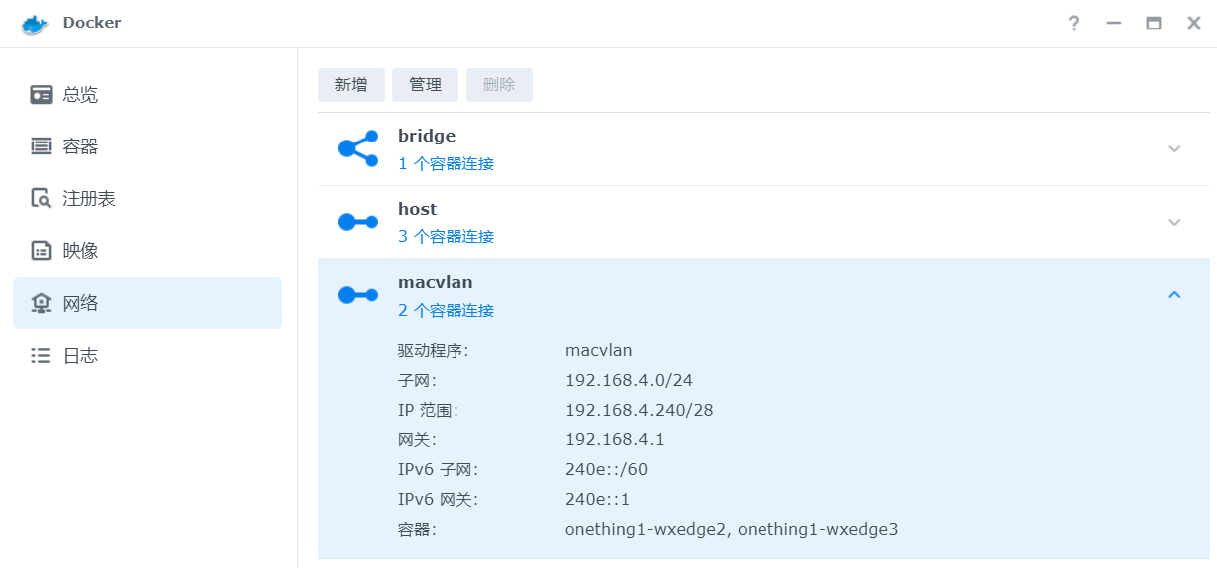Click the host network connector icon
Screen dimensions: 1217x568
pyautogui.click(x=358, y=222)
